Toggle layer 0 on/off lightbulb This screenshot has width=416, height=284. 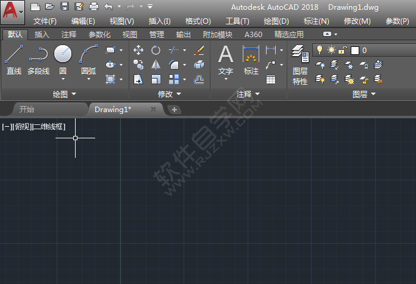320,50
